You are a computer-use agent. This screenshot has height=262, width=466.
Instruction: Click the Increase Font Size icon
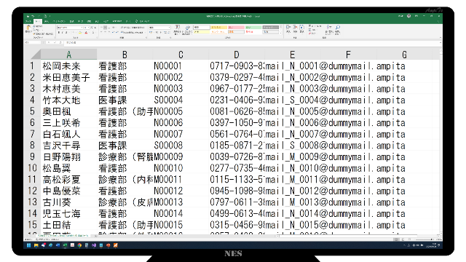coord(92,28)
